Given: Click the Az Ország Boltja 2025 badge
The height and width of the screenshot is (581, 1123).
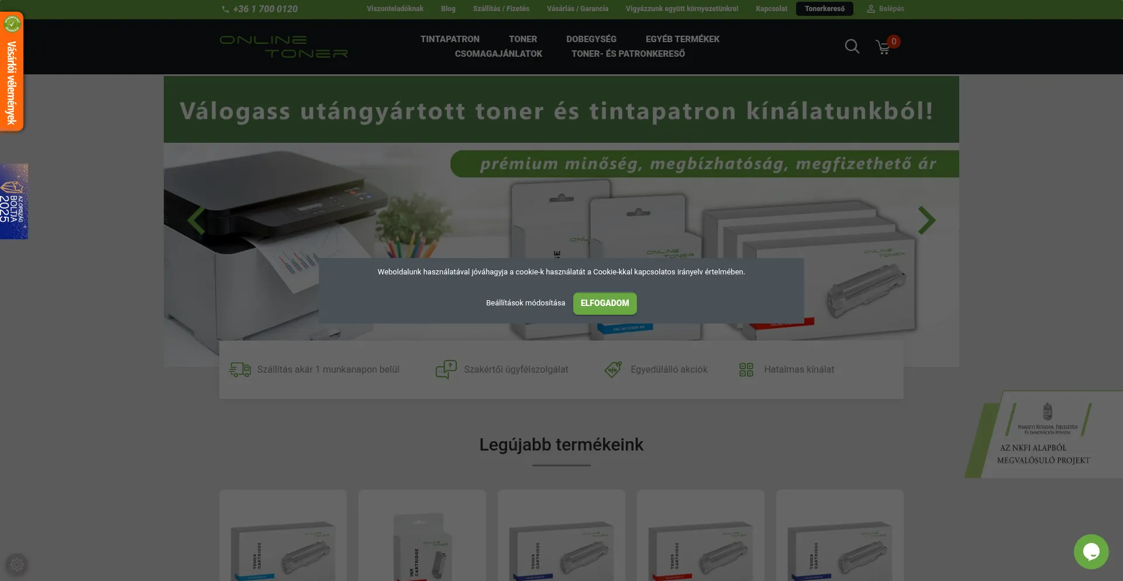Looking at the screenshot, I should [x=14, y=202].
